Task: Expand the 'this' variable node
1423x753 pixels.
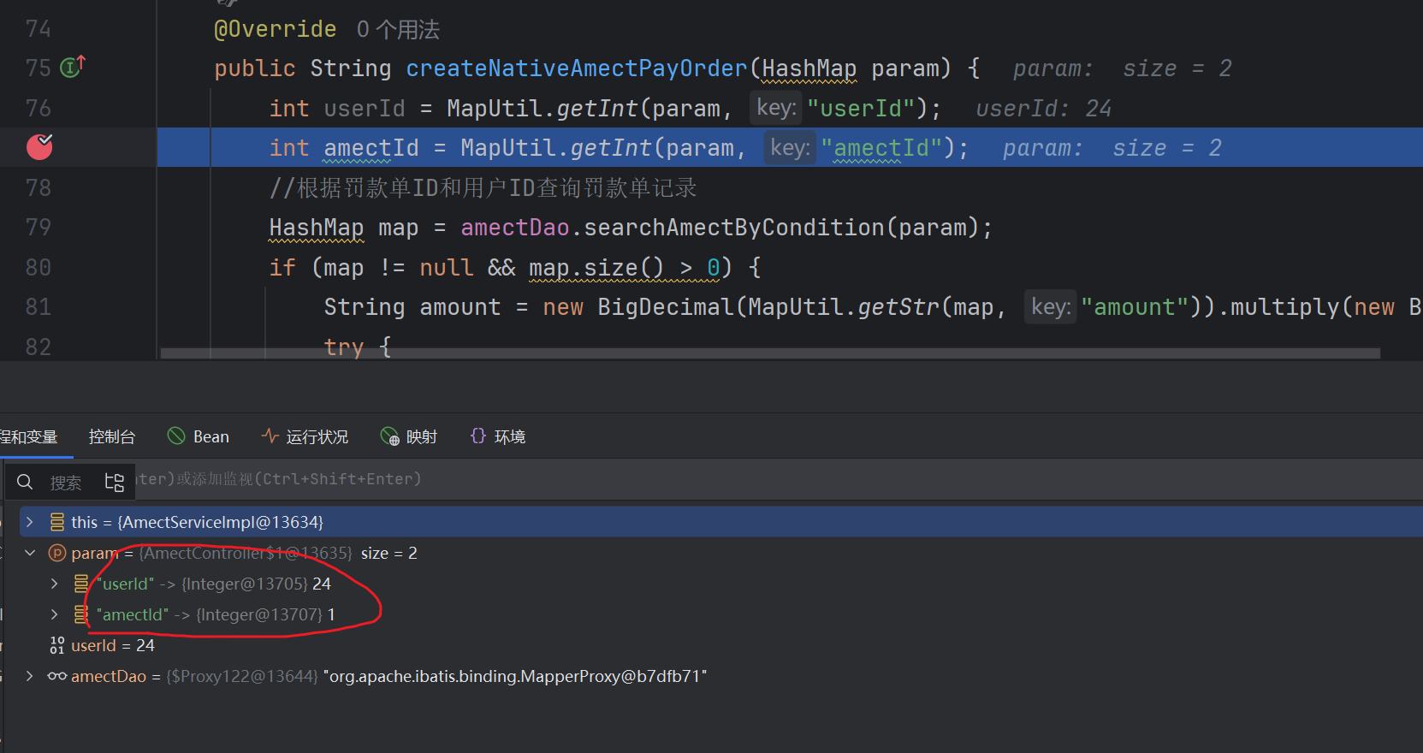Action: [x=30, y=522]
